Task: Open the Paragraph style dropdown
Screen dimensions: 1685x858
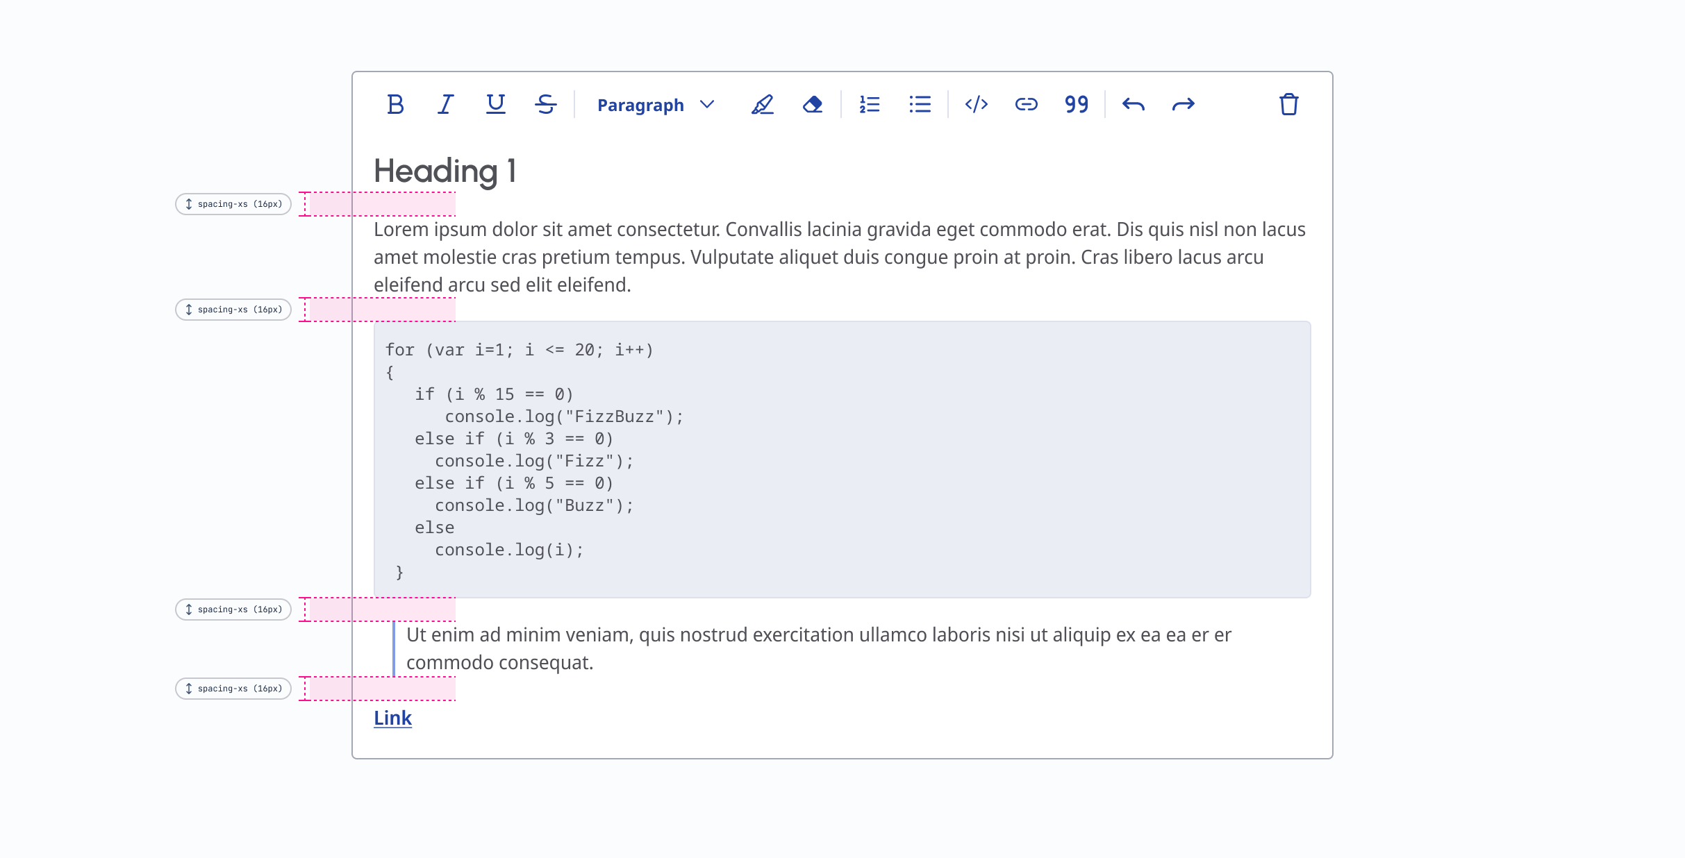Action: point(640,106)
